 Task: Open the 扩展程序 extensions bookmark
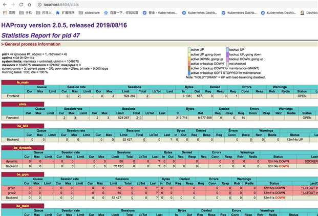point(65,13)
